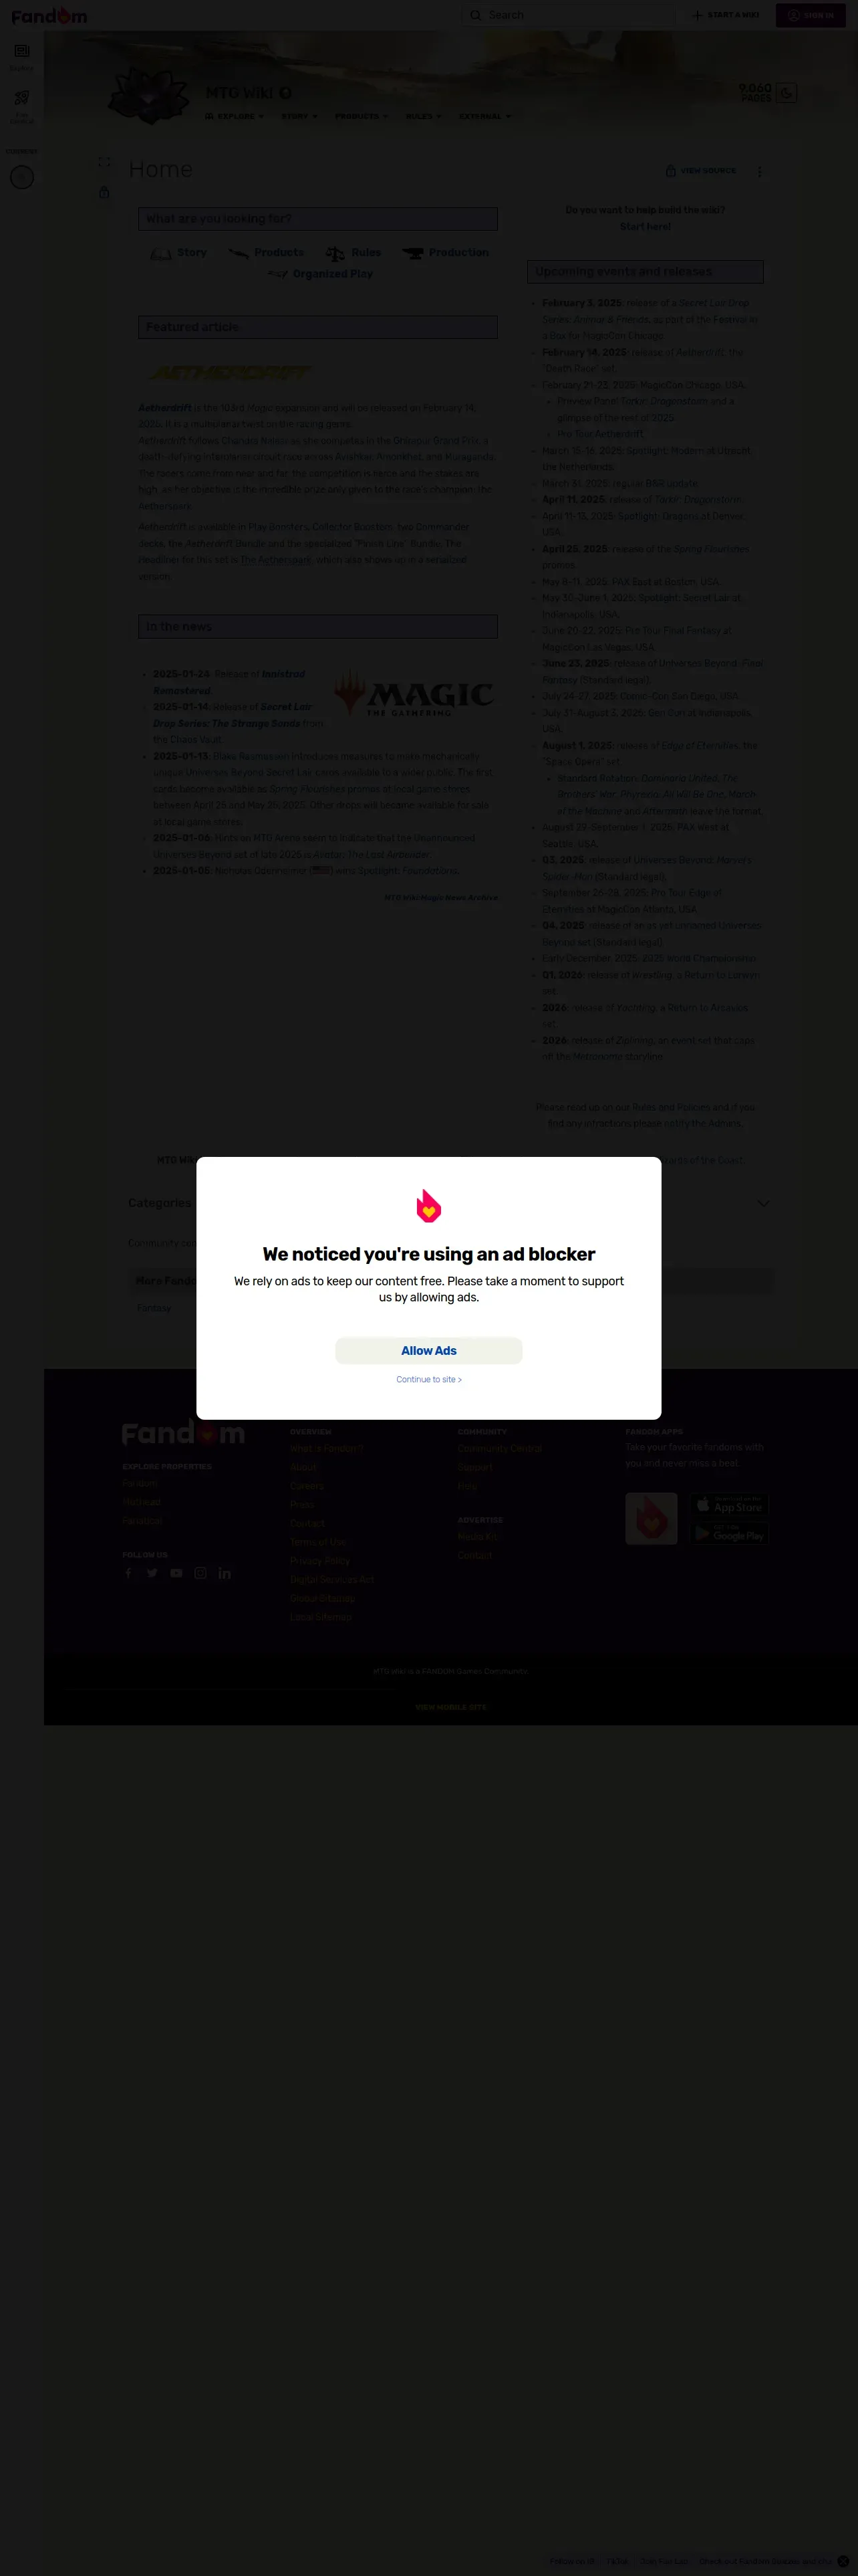The width and height of the screenshot is (858, 2576).
Task: Open the External navigation menu
Action: click(x=484, y=116)
